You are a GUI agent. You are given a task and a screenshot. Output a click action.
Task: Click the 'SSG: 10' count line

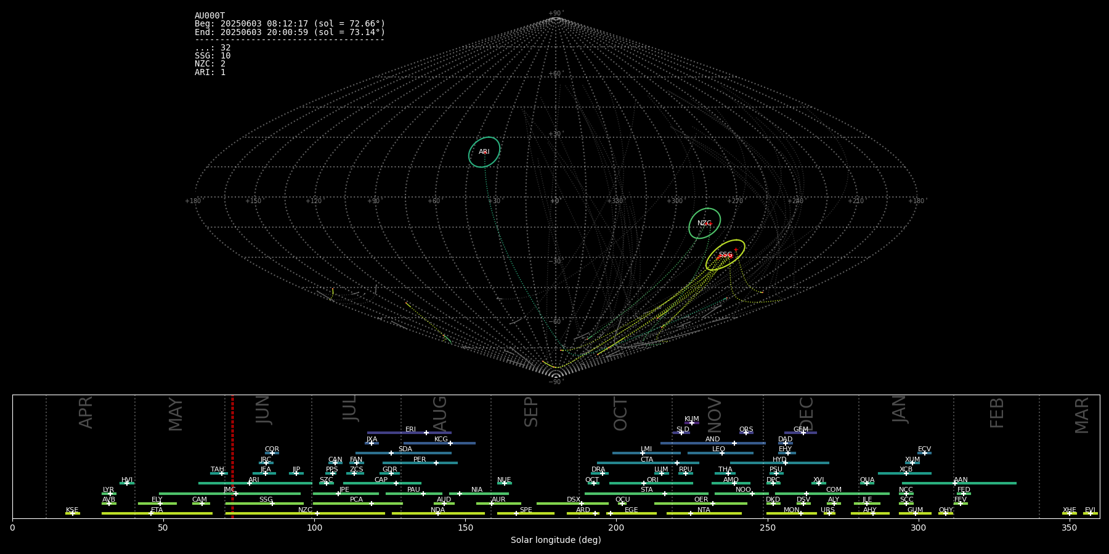pyautogui.click(x=213, y=56)
